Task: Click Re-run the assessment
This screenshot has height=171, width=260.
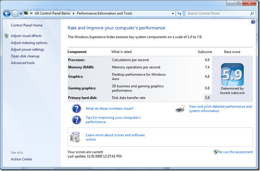Action: click(235, 152)
